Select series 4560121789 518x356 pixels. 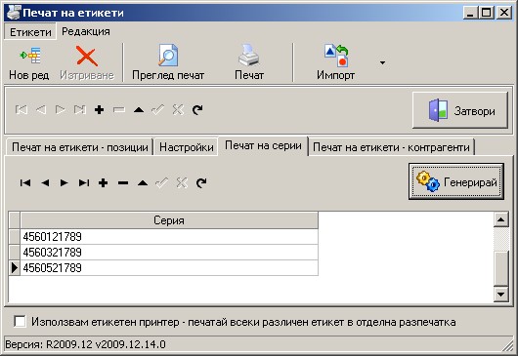point(169,236)
